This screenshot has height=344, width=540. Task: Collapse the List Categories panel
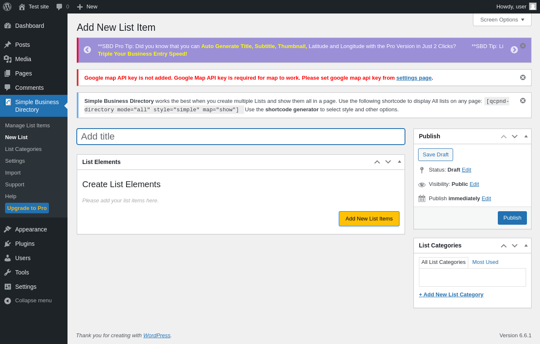[526, 245]
